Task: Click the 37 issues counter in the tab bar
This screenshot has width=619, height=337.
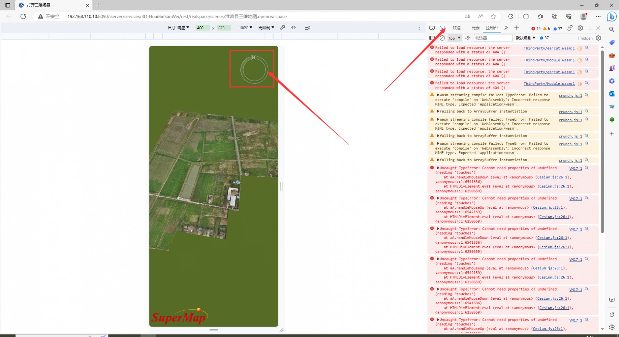Action: [558, 29]
